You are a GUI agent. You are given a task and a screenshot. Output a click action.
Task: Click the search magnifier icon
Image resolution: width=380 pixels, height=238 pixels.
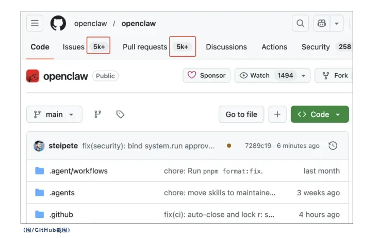coord(300,23)
